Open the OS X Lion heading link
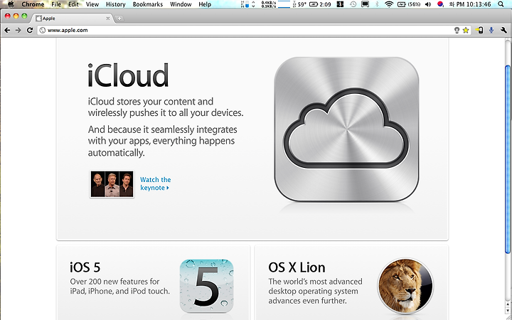This screenshot has width=512, height=320. 297,267
